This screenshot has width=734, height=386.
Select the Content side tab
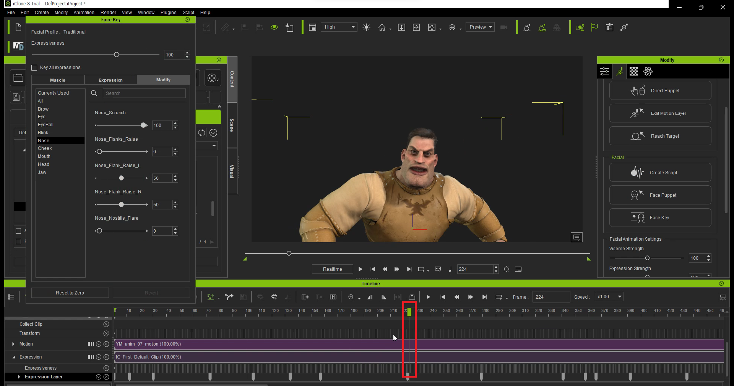[x=232, y=79]
